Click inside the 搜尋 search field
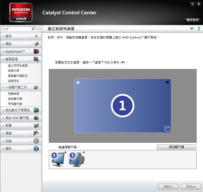Screen dimensions: 203x192 coord(17,29)
